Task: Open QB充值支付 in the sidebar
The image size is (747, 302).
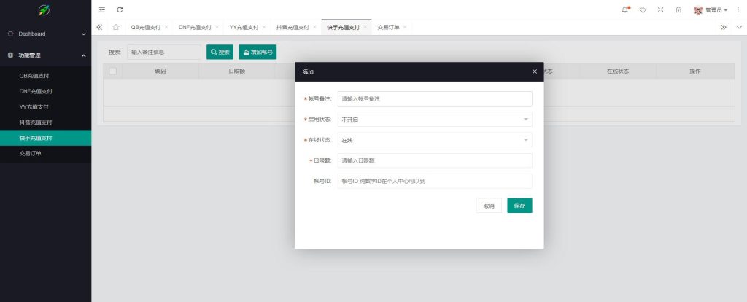Action: [x=46, y=76]
